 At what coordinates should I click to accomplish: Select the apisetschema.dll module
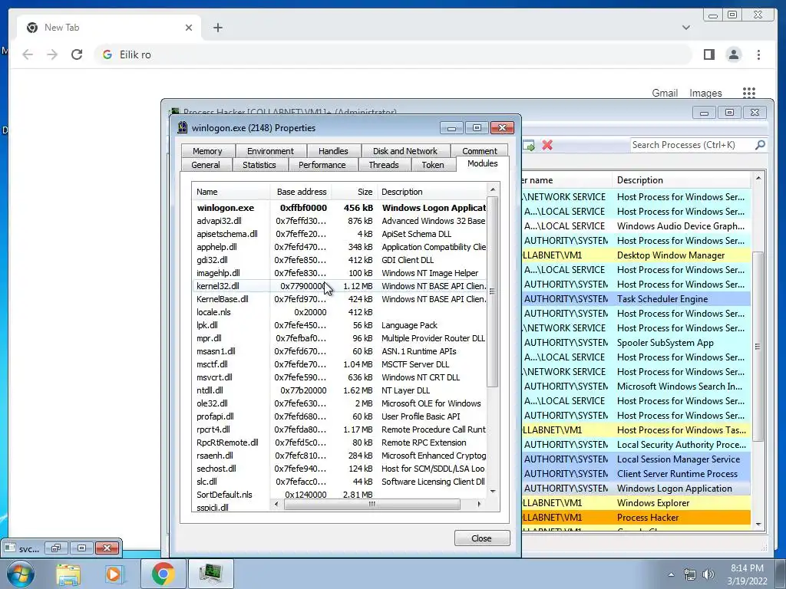339,234
